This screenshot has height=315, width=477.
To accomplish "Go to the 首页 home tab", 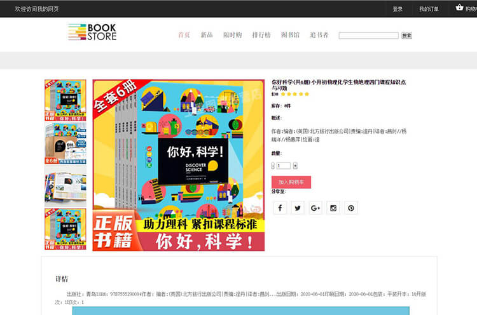I will pyautogui.click(x=184, y=35).
